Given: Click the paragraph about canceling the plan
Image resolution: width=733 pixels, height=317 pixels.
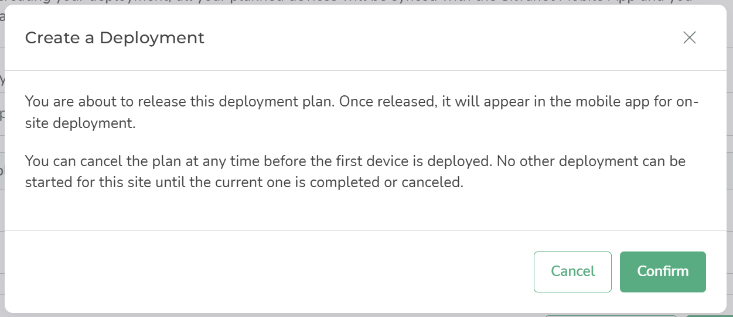Looking at the screenshot, I should [355, 171].
